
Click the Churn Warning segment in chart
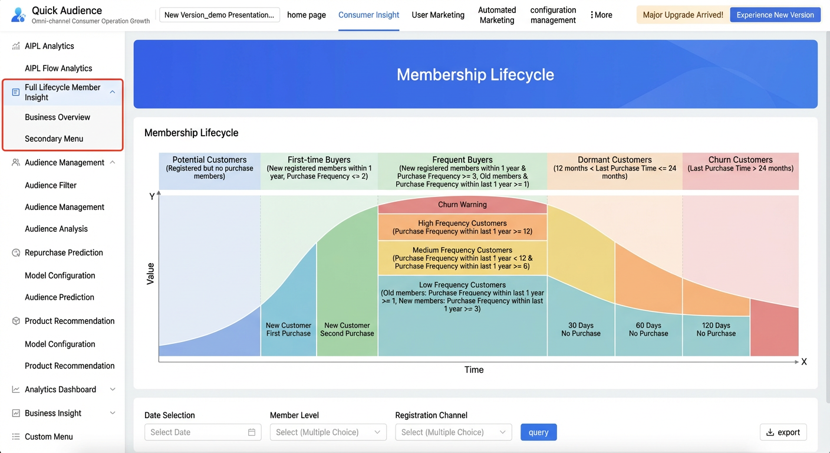(462, 205)
